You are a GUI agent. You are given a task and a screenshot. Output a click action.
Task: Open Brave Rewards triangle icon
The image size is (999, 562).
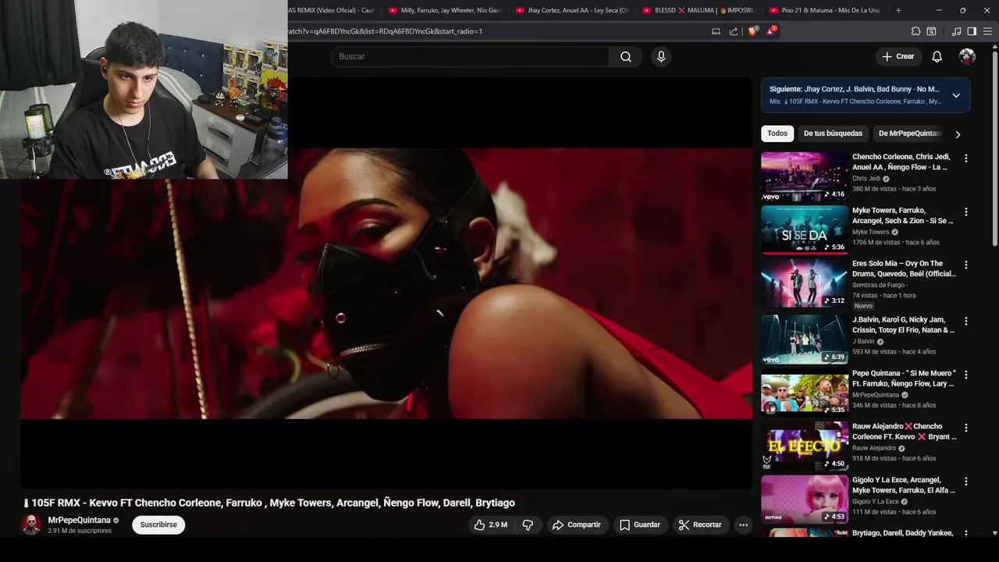pyautogui.click(x=770, y=31)
